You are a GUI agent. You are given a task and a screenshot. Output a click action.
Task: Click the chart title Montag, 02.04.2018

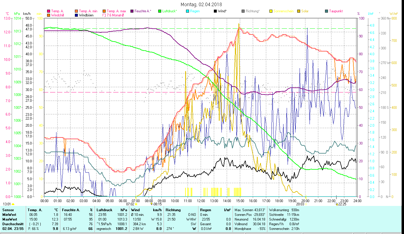(x=201, y=4)
